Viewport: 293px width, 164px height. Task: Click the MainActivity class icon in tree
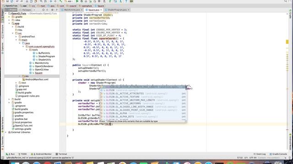31,63
